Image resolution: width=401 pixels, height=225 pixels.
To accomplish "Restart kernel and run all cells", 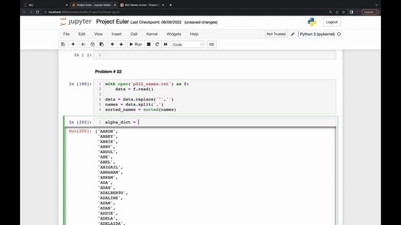I will pyautogui.click(x=165, y=44).
